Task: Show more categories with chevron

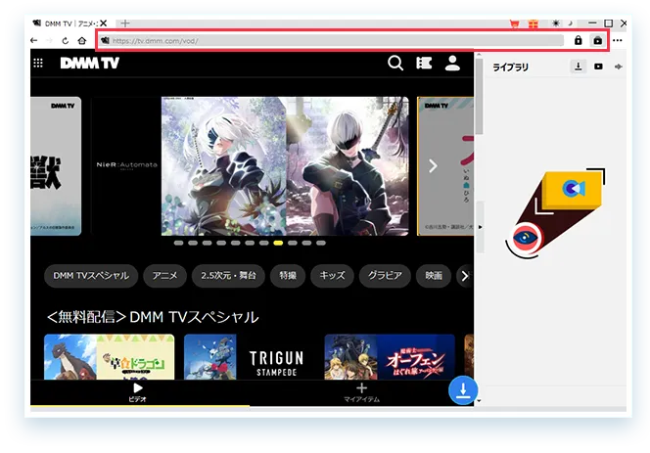Action: (464, 276)
